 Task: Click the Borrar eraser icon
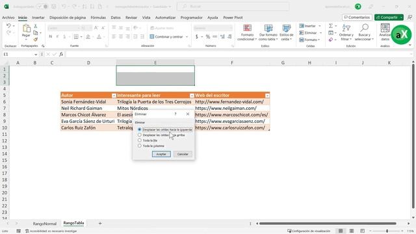331,40
